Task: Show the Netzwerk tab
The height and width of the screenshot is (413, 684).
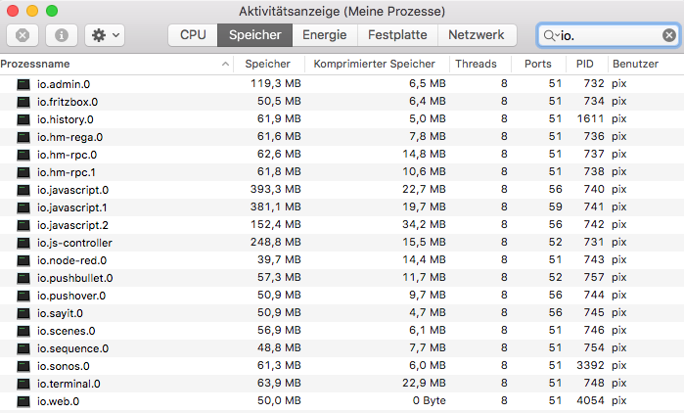Action: [476, 35]
